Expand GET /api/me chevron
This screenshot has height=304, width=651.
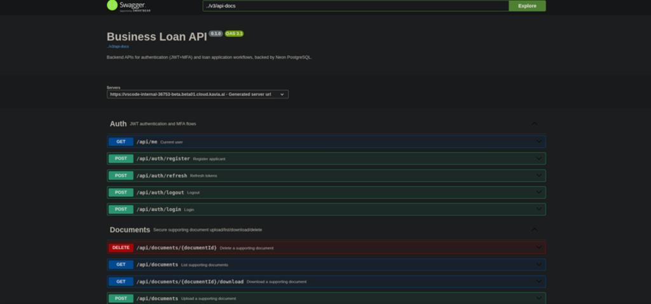pyautogui.click(x=539, y=142)
